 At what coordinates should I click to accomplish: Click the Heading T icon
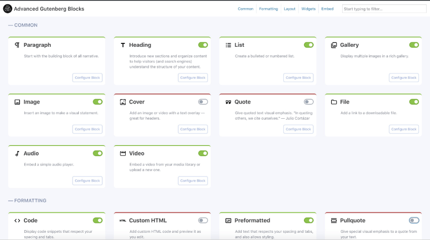pos(123,45)
